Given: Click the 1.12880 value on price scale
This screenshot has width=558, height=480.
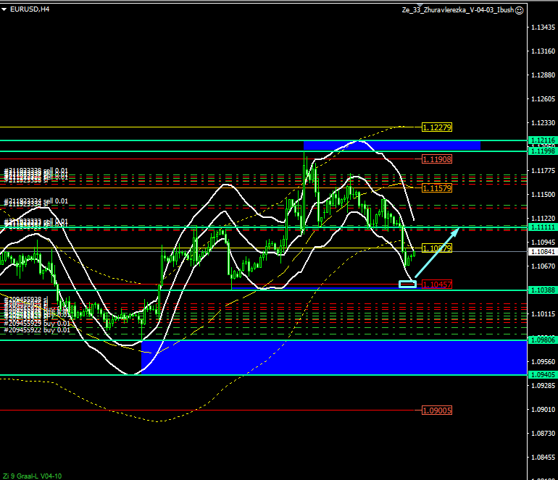Looking at the screenshot, I should (x=543, y=75).
